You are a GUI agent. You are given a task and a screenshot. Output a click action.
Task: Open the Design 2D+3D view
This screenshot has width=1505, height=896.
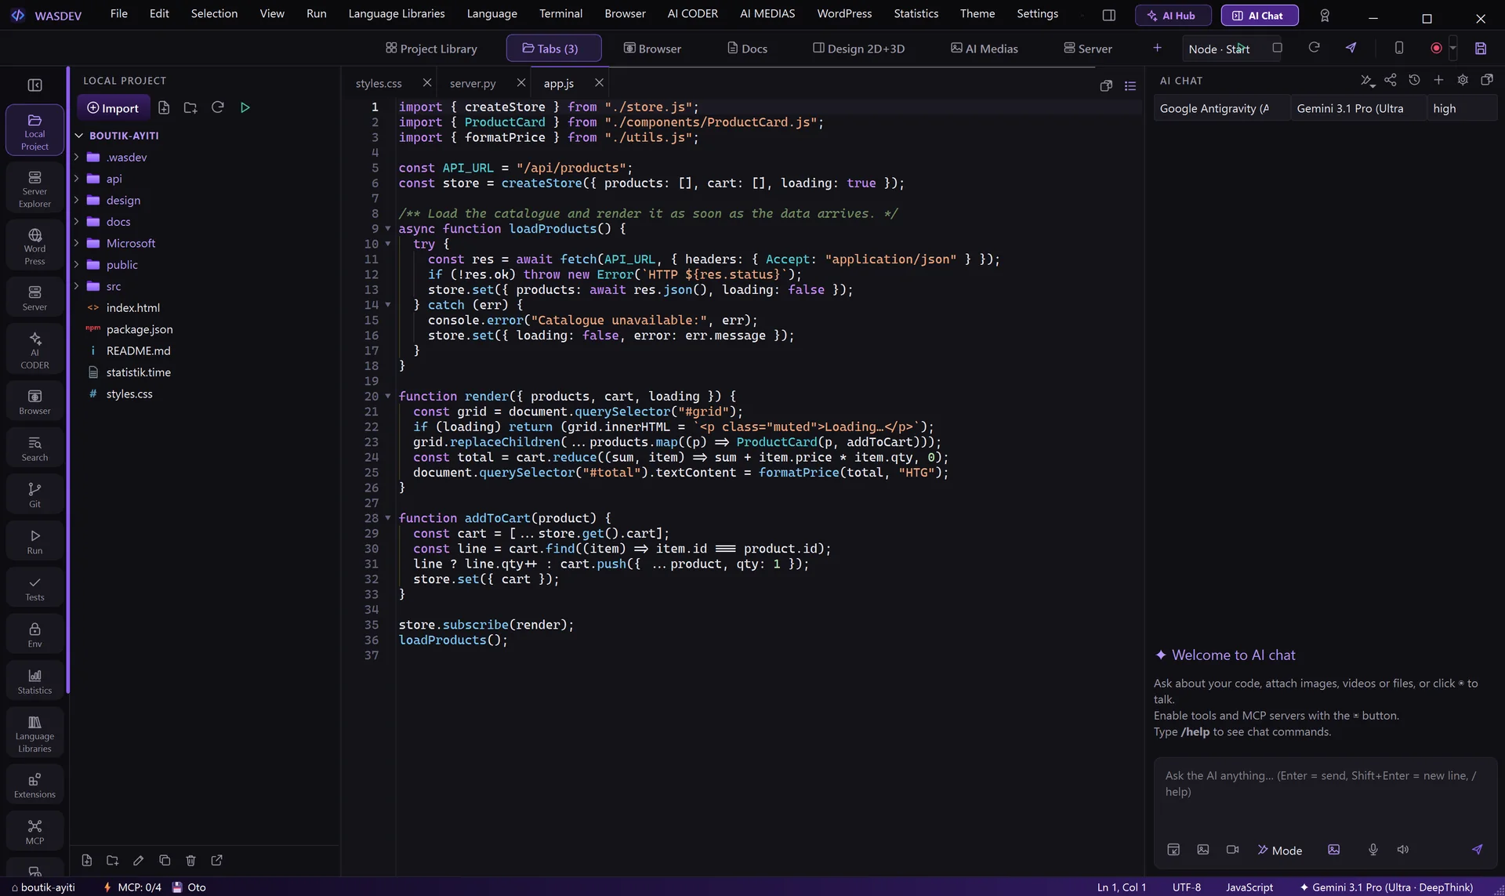click(859, 49)
